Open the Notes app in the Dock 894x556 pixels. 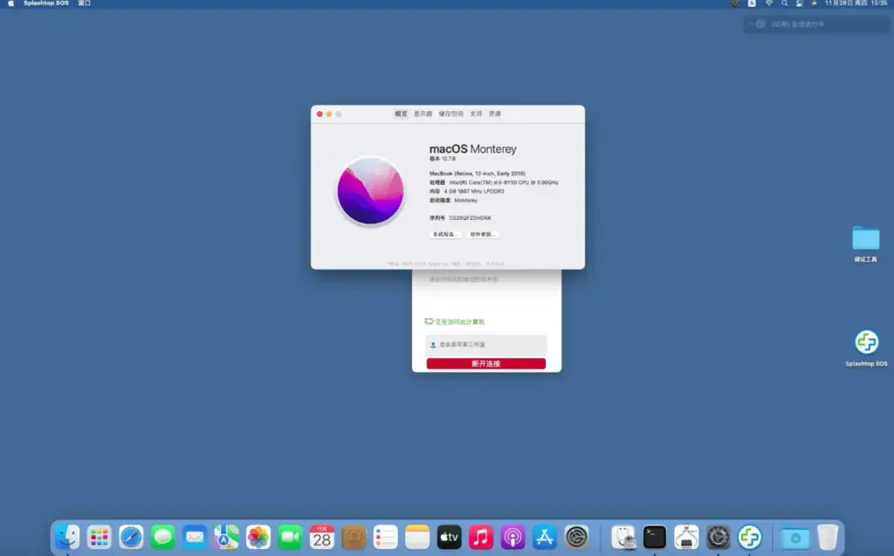(x=417, y=537)
